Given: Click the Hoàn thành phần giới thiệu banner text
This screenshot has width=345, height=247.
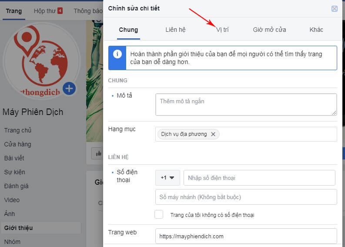Looking at the screenshot, I should coord(226,58).
